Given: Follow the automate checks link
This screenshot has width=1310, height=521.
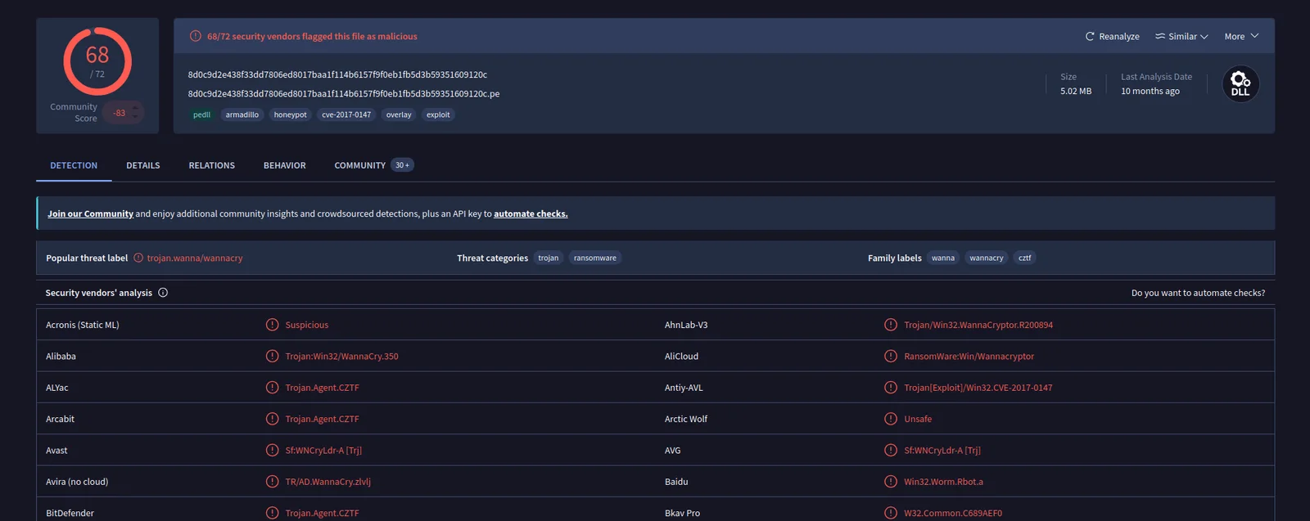Looking at the screenshot, I should click(x=531, y=213).
